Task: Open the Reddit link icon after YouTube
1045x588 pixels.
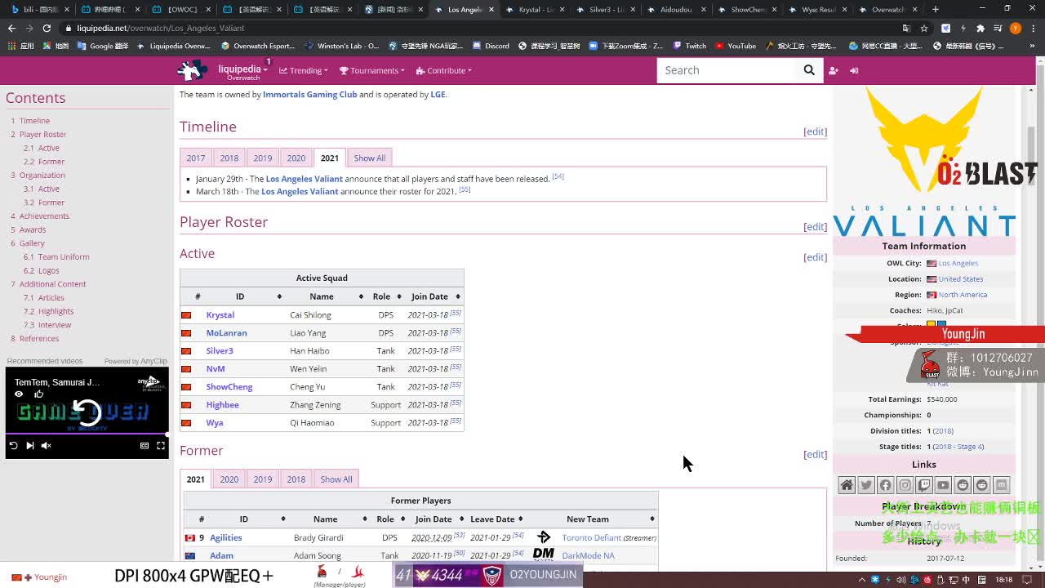Action: [x=963, y=485]
